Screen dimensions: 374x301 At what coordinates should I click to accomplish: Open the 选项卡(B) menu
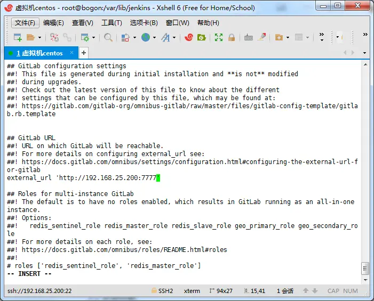click(144, 23)
